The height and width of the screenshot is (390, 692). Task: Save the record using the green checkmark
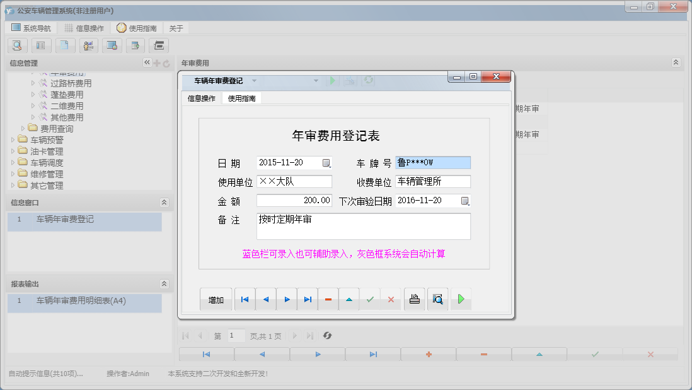click(x=371, y=298)
